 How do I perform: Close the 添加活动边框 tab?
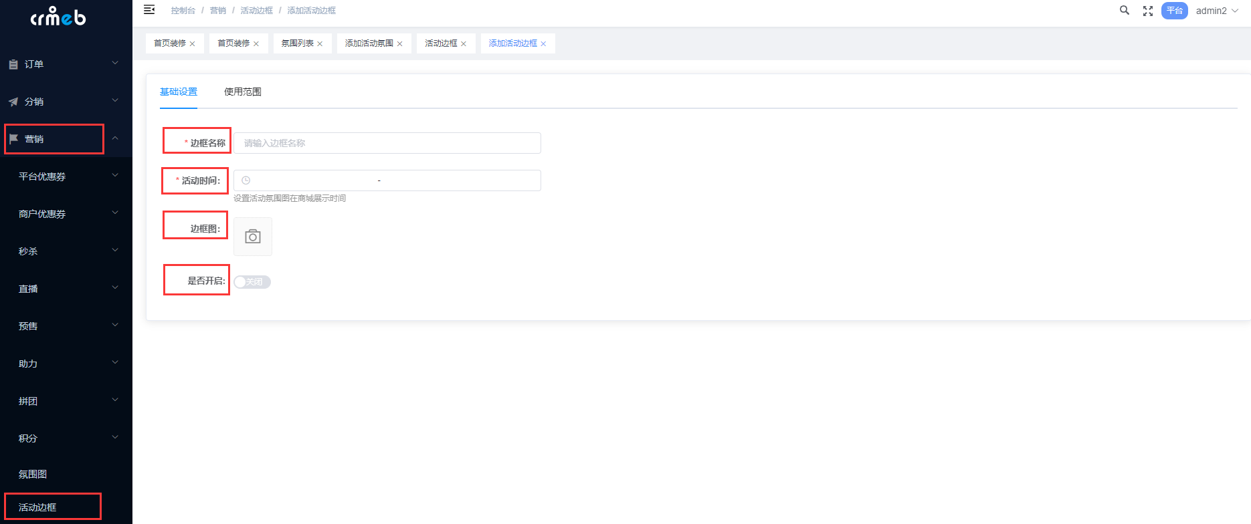[x=543, y=44]
